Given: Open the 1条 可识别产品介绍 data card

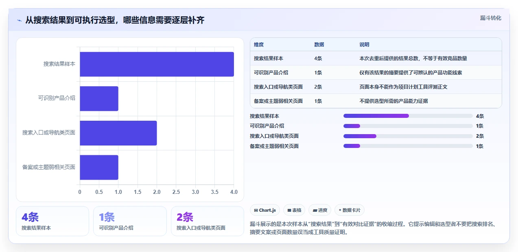Looking at the screenshot, I should coord(130,221).
